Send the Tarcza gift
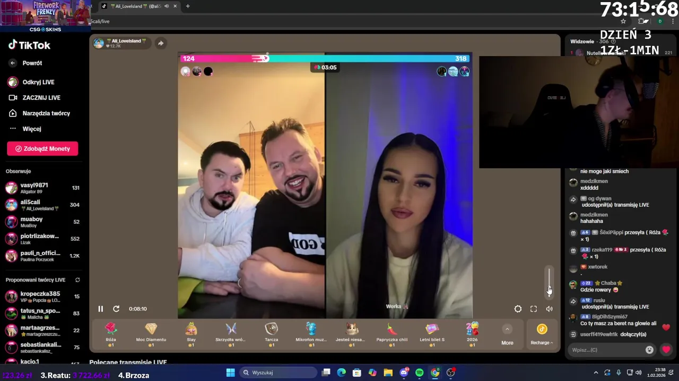Image resolution: width=679 pixels, height=381 pixels. point(271,334)
